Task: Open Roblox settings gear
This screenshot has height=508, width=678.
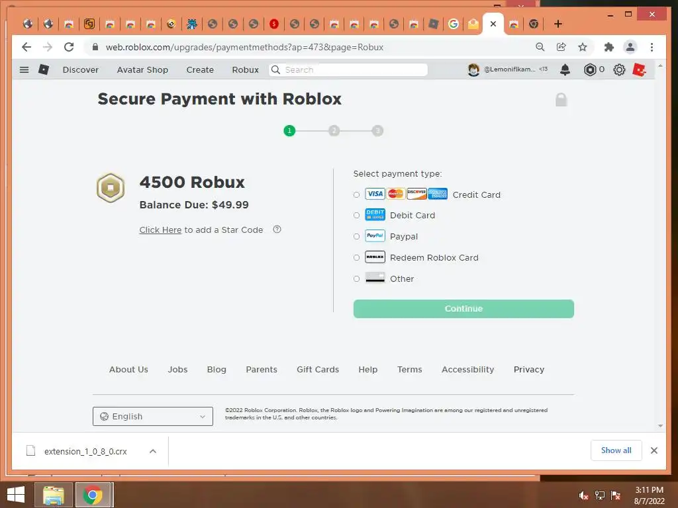Action: pos(619,69)
